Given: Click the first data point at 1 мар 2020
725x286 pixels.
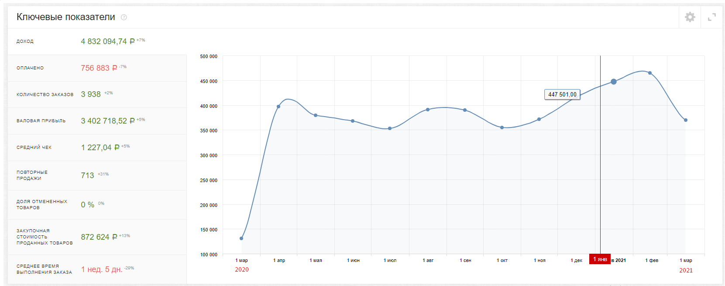Looking at the screenshot, I should click(241, 238).
